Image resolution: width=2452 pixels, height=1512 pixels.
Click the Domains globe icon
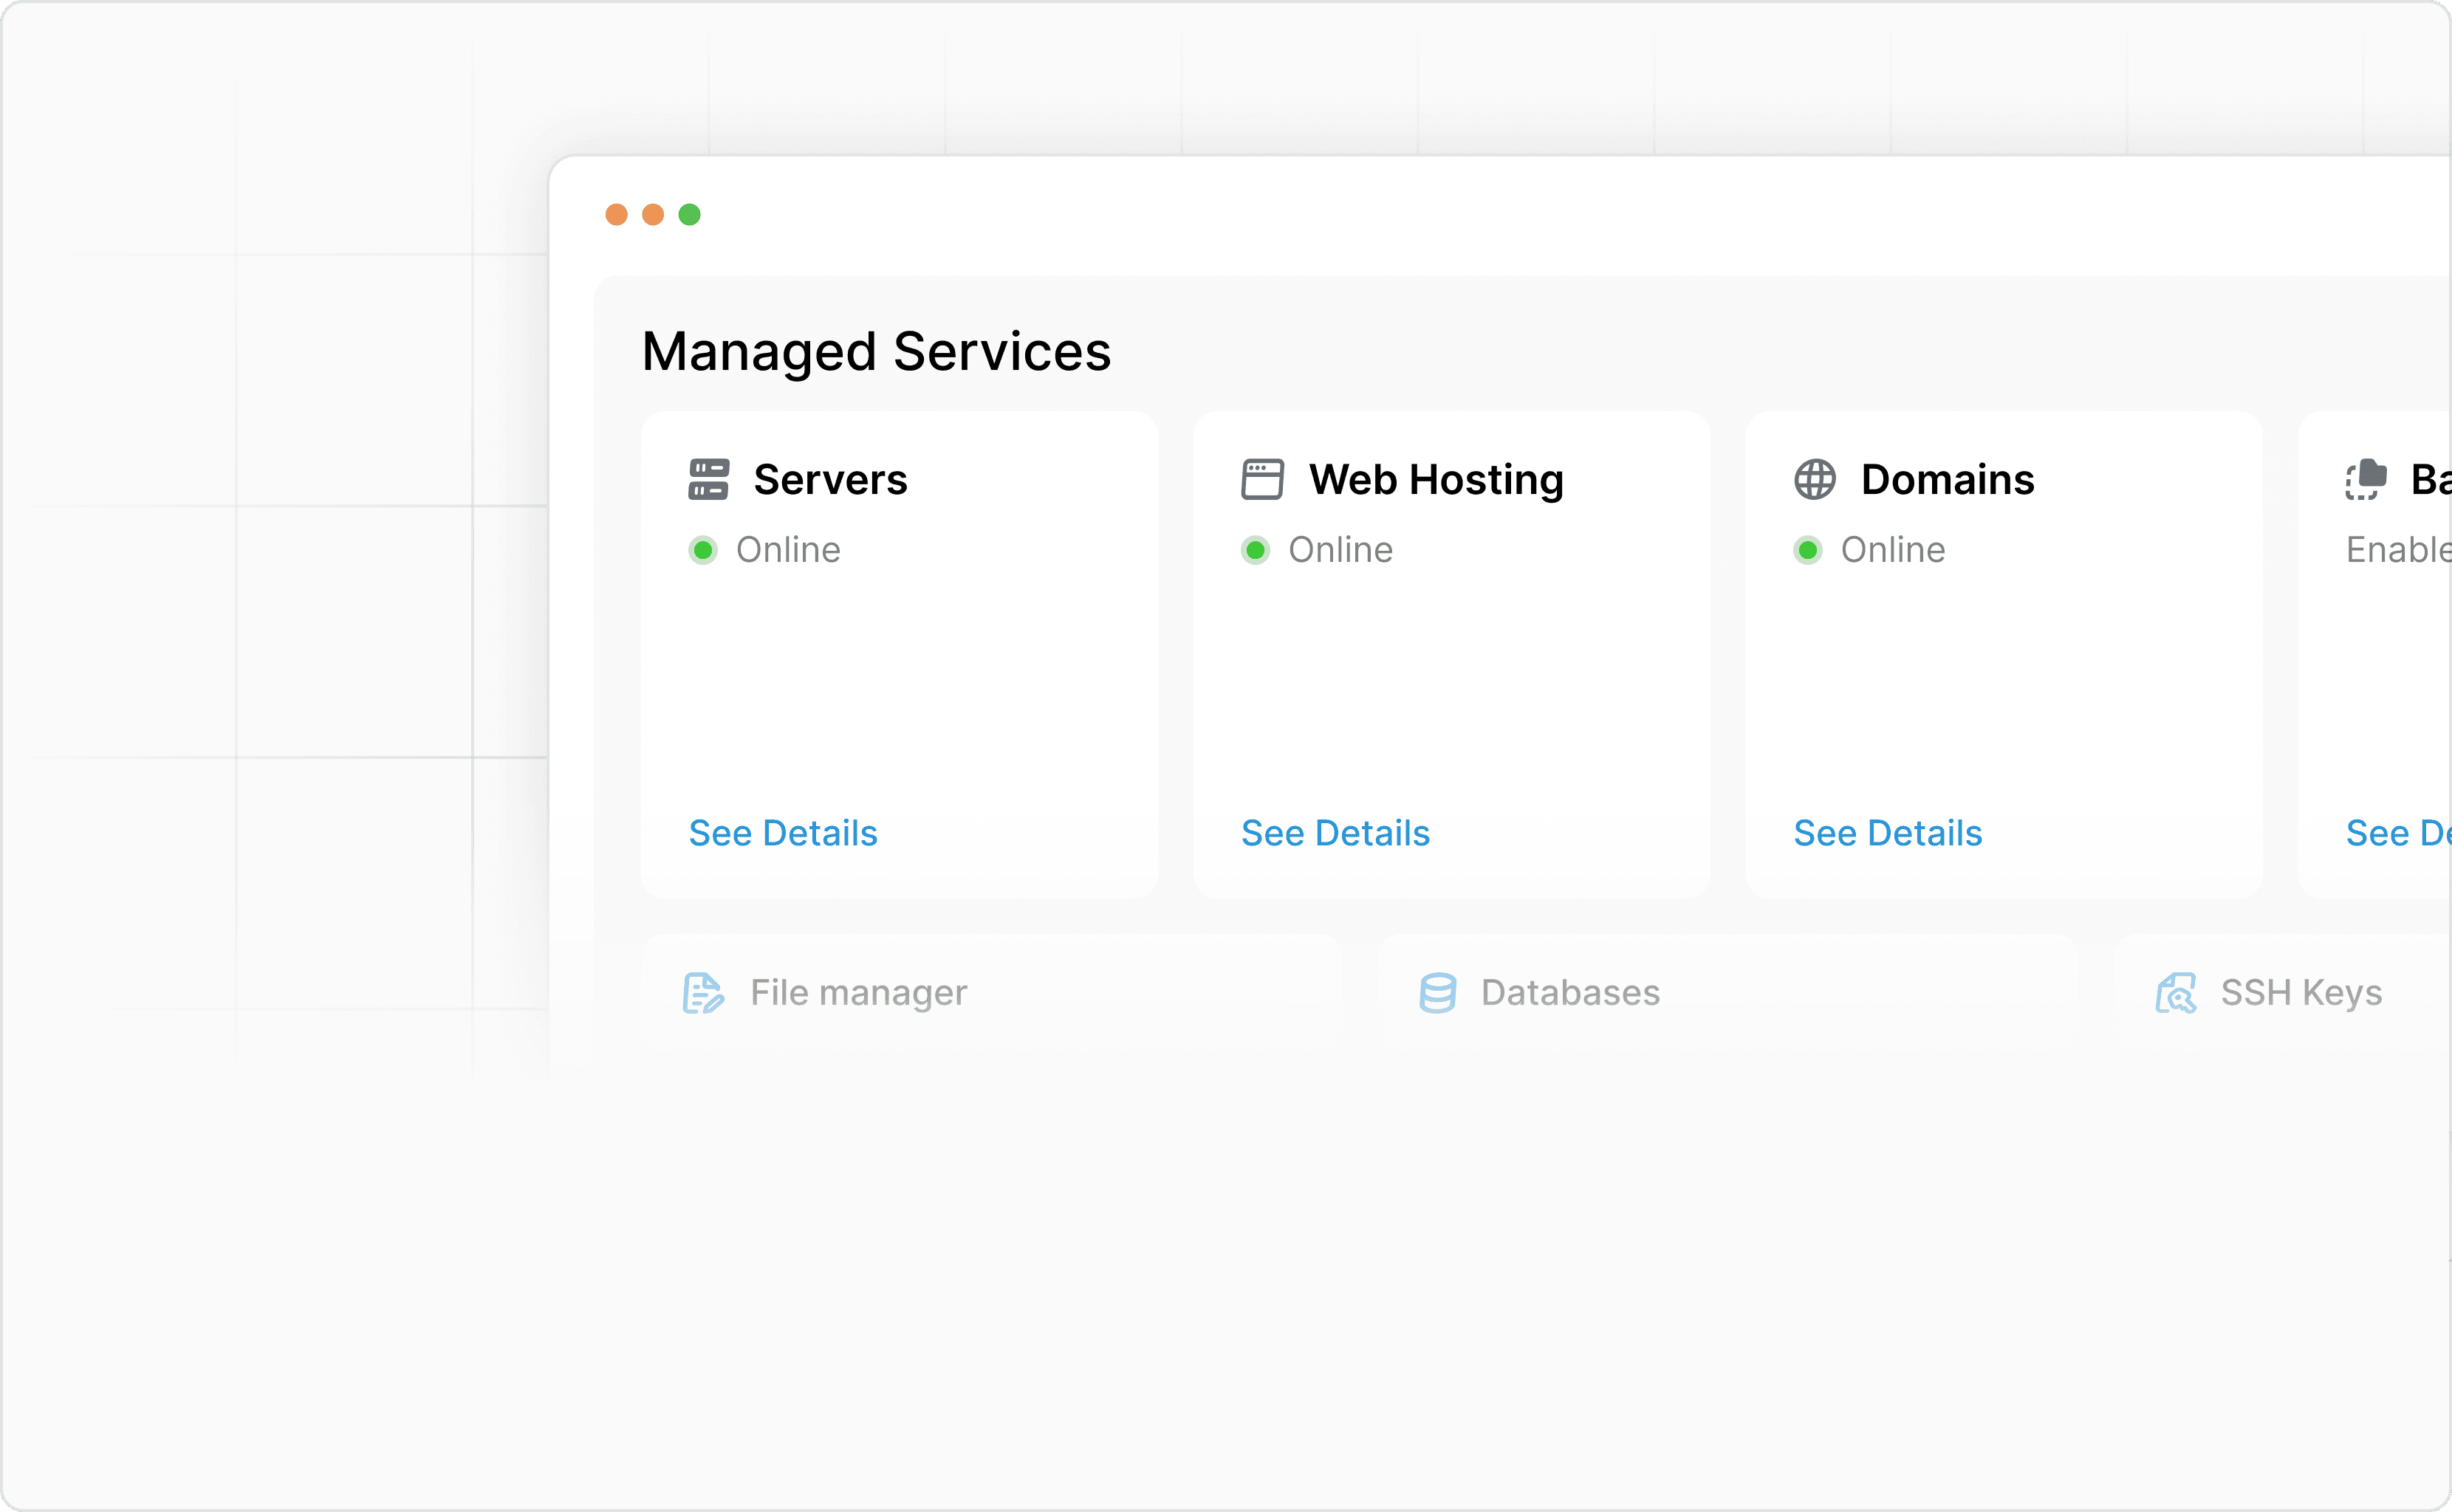(x=1814, y=479)
